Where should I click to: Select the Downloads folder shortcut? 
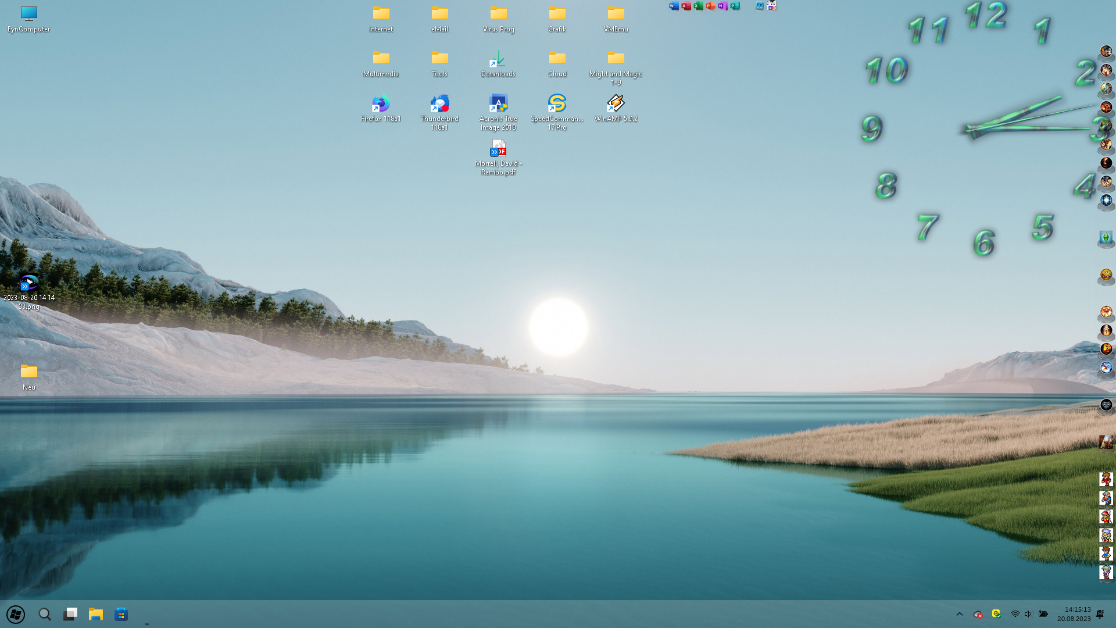tap(498, 60)
